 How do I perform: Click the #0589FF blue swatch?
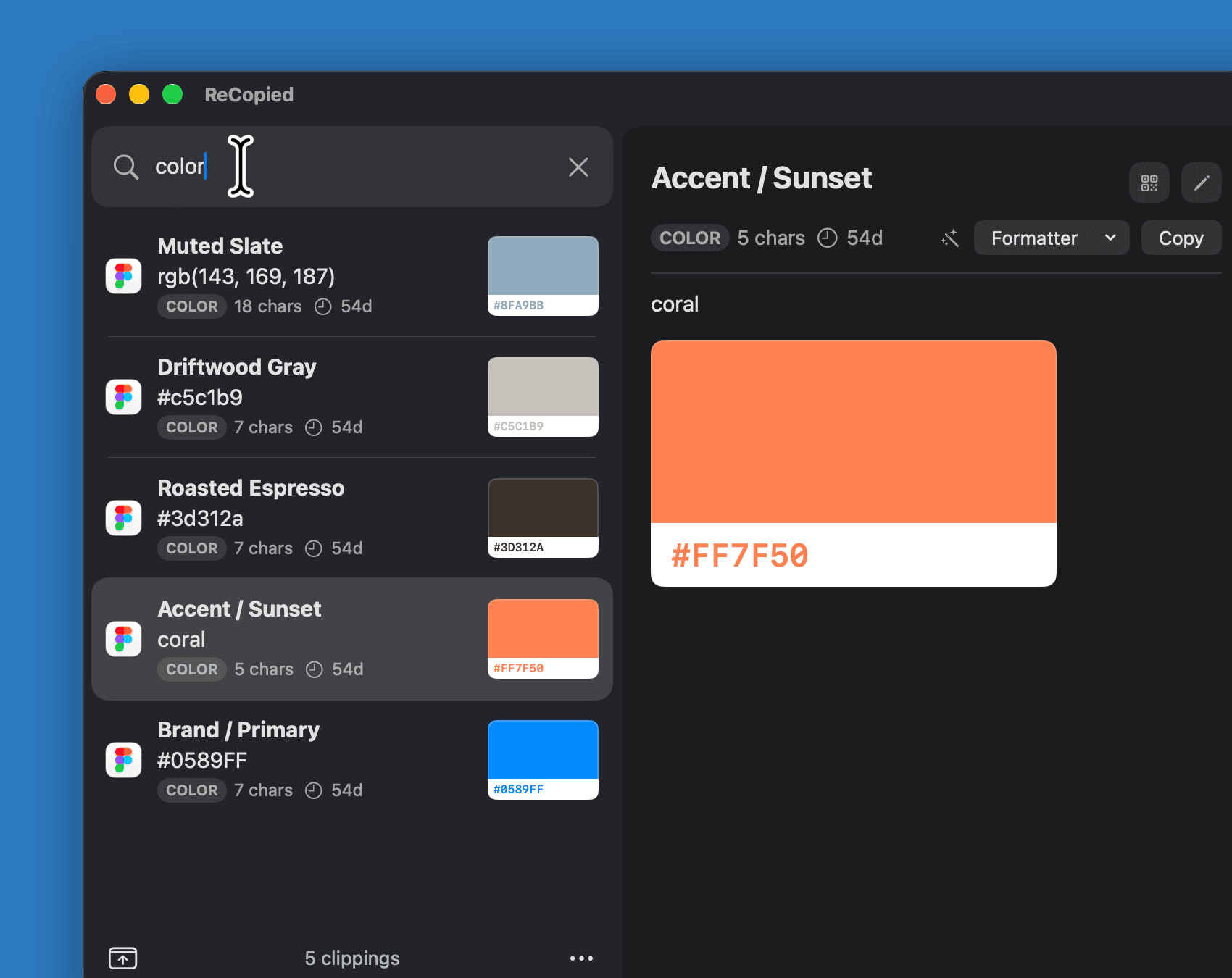pos(543,760)
